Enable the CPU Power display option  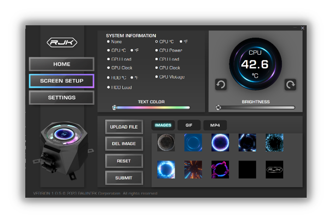[x=157, y=51]
